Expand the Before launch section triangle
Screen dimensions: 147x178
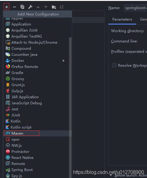pos(111,175)
